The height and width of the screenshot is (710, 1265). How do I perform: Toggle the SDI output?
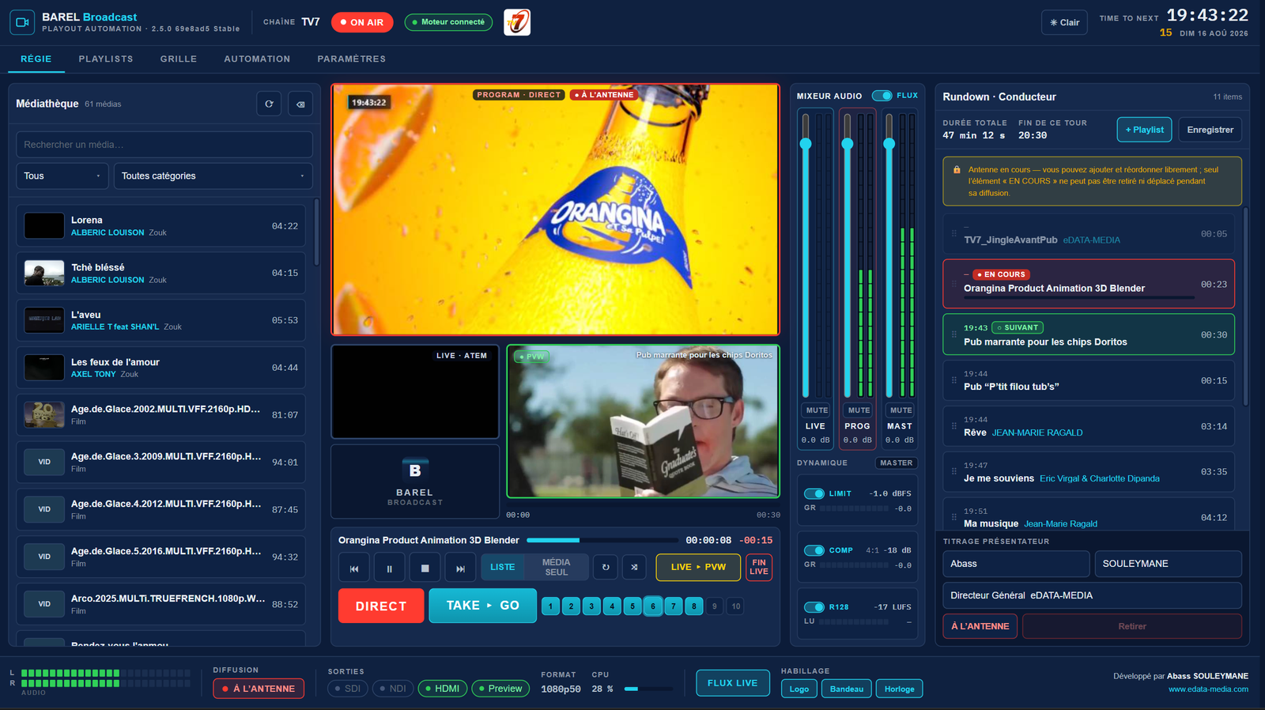click(348, 689)
